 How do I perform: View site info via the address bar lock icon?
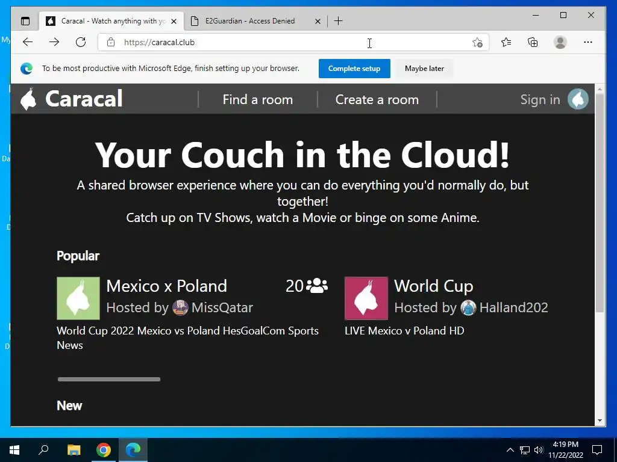(x=111, y=42)
